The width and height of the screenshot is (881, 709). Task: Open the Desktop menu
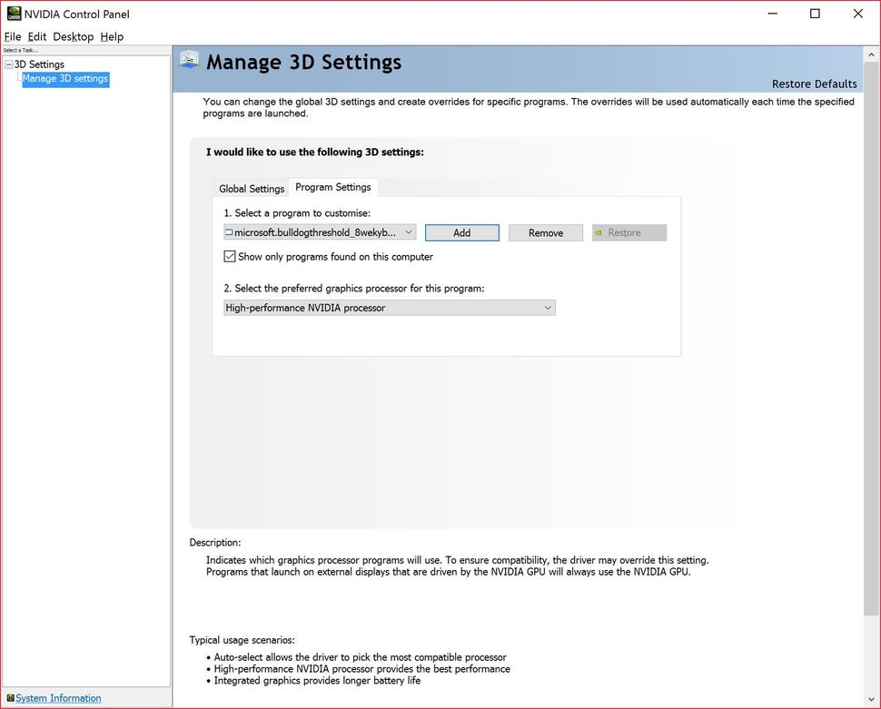(73, 36)
